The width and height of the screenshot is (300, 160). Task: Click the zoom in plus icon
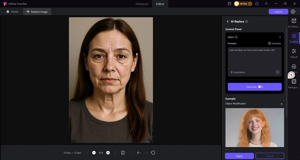pyautogui.click(x=108, y=153)
